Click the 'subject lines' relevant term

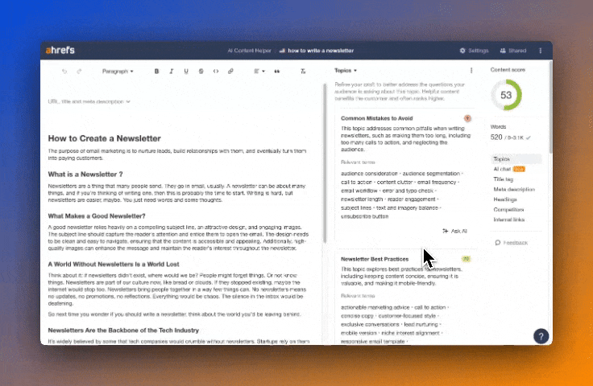coord(356,208)
